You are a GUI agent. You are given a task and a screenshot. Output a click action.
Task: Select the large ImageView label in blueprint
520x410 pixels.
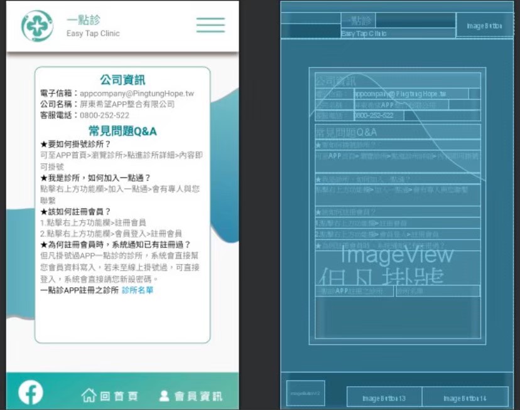396,255
